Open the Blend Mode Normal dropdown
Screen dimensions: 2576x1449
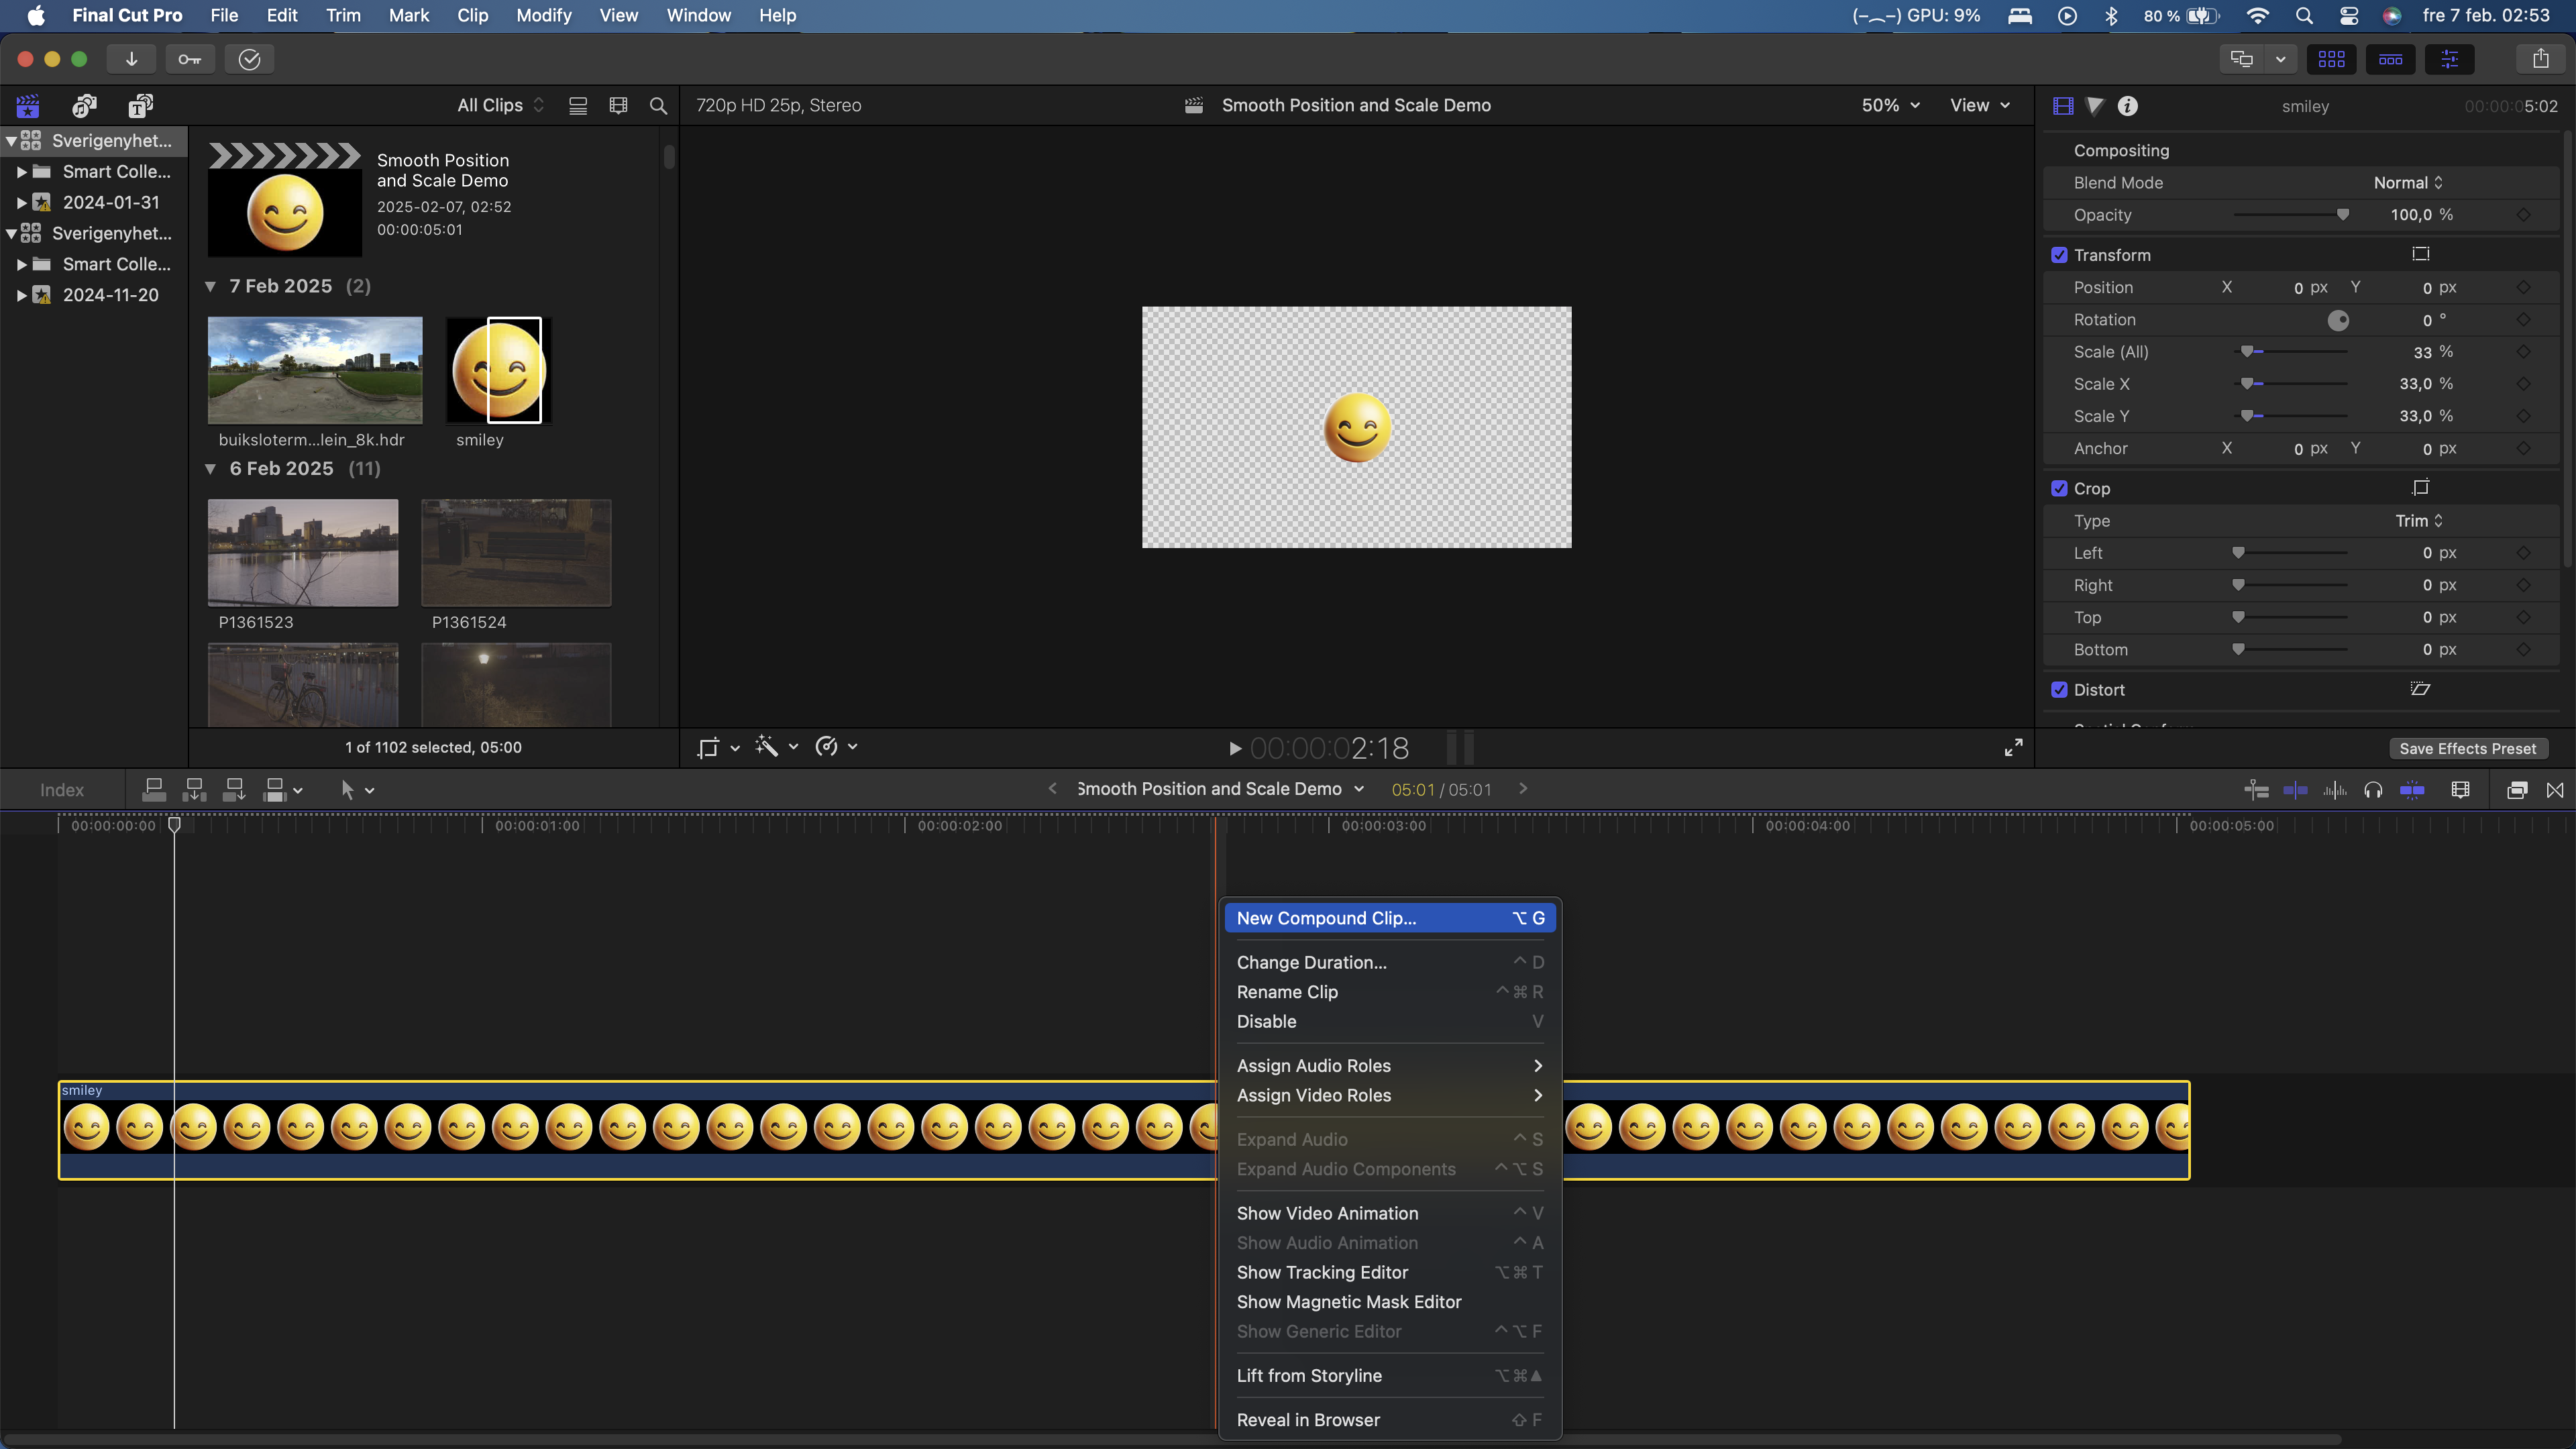click(x=2408, y=183)
